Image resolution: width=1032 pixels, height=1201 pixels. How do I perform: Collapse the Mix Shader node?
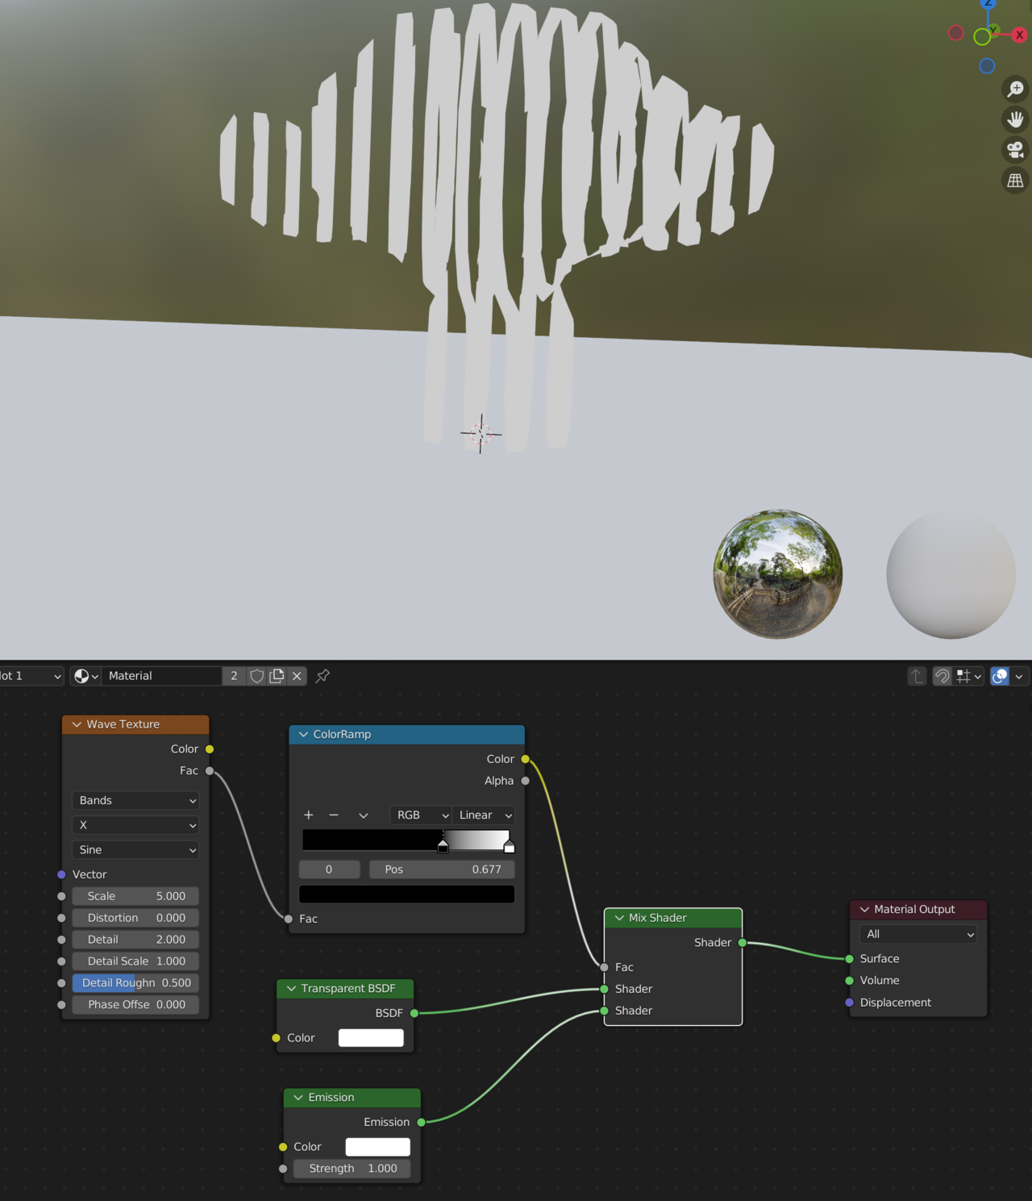click(x=619, y=918)
